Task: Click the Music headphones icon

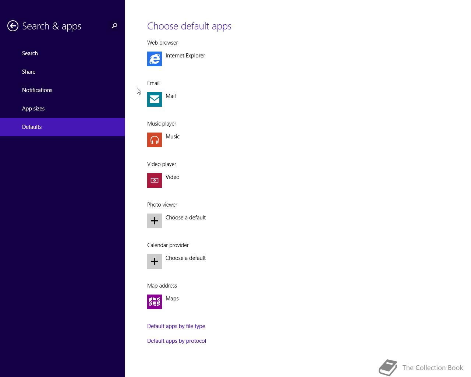Action: tap(155, 140)
